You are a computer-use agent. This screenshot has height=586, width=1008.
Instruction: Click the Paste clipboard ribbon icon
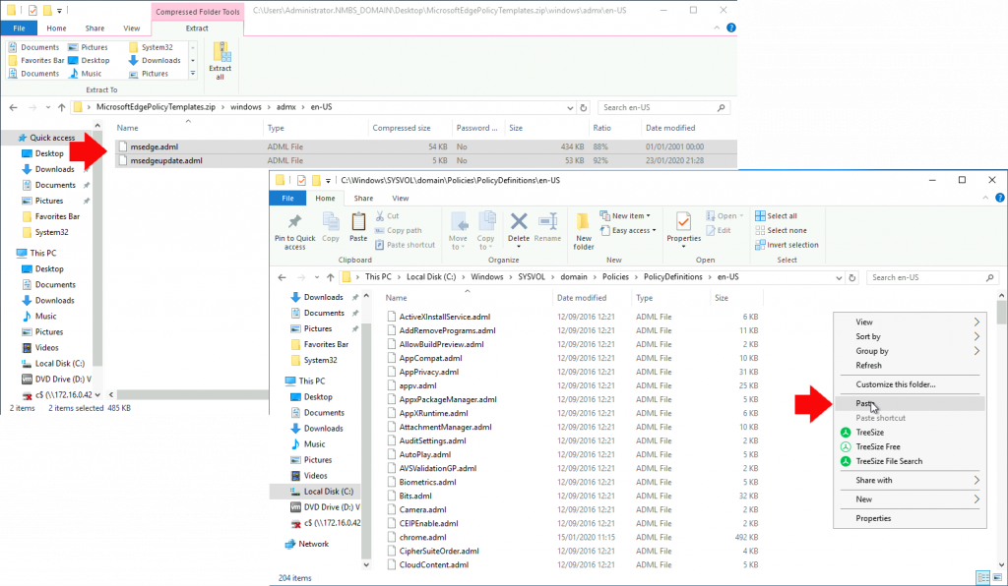tap(358, 227)
